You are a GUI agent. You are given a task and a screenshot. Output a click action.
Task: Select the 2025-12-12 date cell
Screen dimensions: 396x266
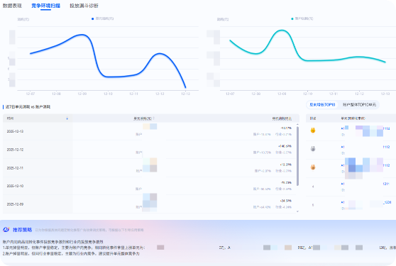pos(15,150)
